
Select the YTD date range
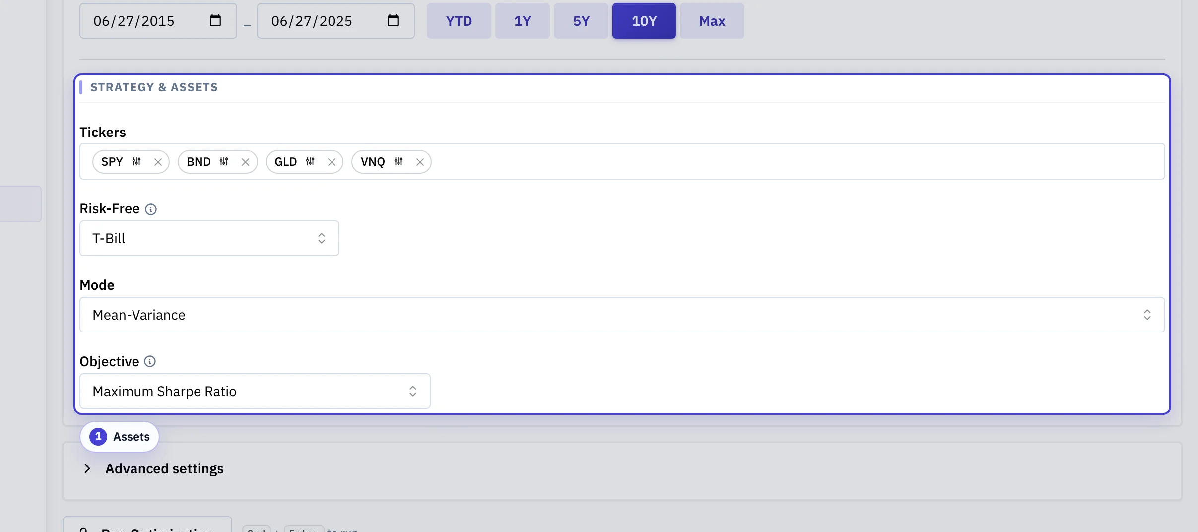[459, 21]
